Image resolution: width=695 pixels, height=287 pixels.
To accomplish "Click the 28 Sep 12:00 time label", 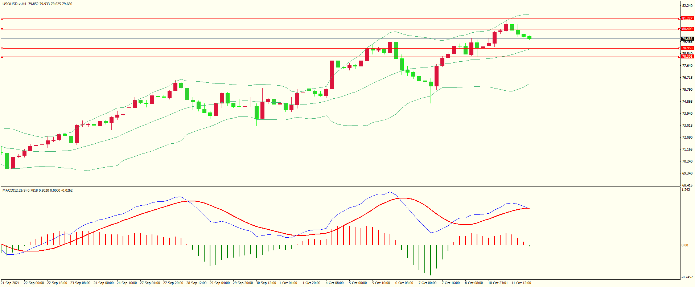I will pos(196,283).
